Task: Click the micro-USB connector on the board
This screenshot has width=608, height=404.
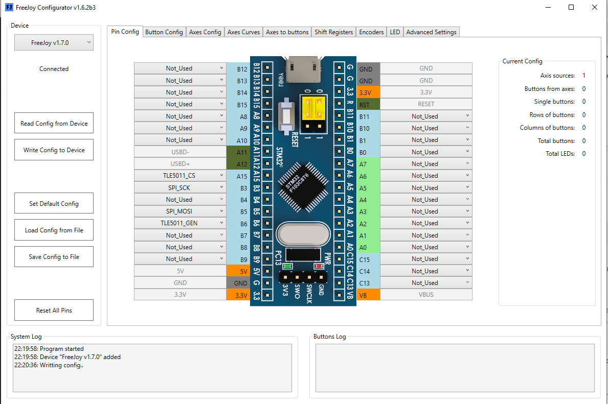Action: [303, 69]
